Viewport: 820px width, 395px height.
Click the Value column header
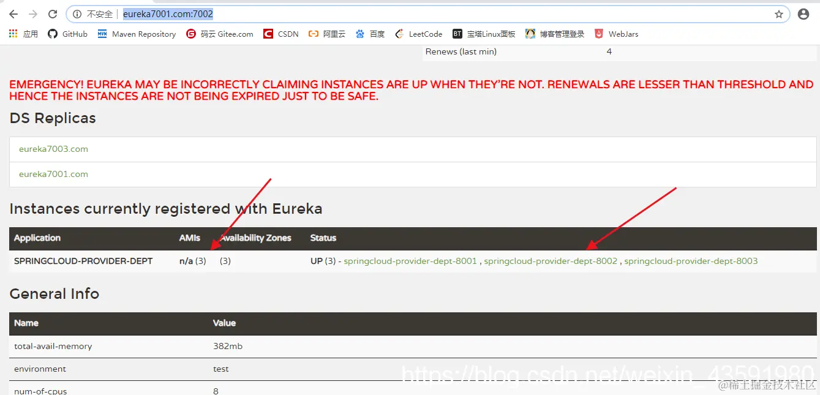[x=224, y=323]
